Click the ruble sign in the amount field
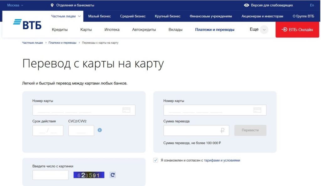Viewport: 321px width, 186px height. (x=222, y=130)
